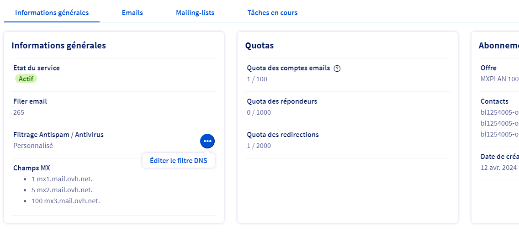This screenshot has height=232, width=519.
Task: Click the redirections quota value 1 / 2000
Action: (x=259, y=146)
